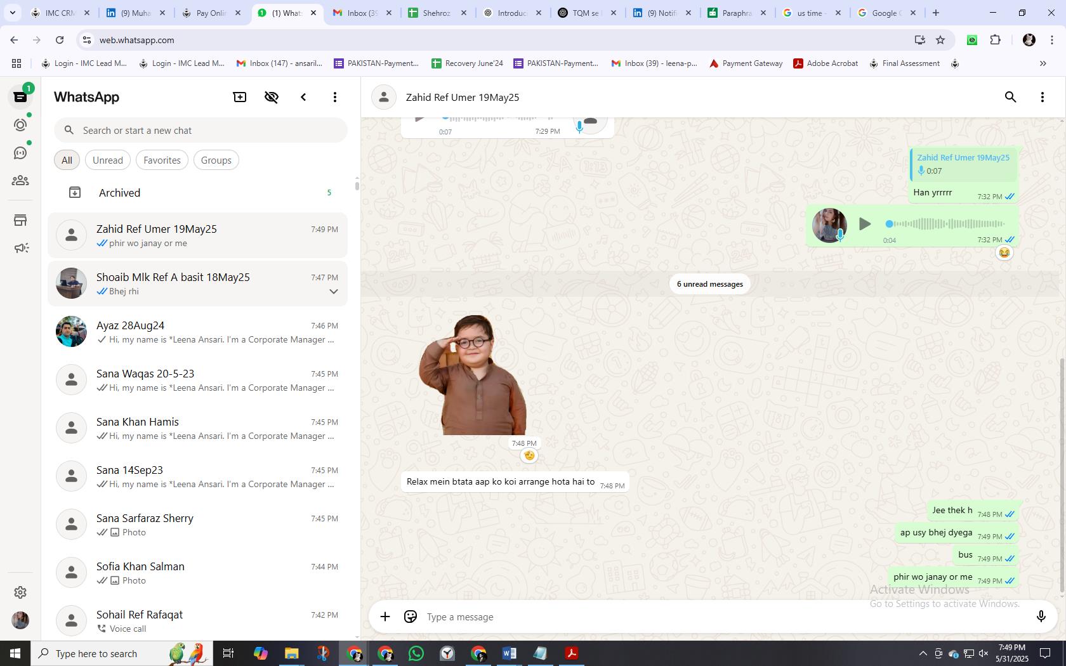Click emoji reaction under the sticker
Image resolution: width=1066 pixels, height=666 pixels.
[x=529, y=455]
